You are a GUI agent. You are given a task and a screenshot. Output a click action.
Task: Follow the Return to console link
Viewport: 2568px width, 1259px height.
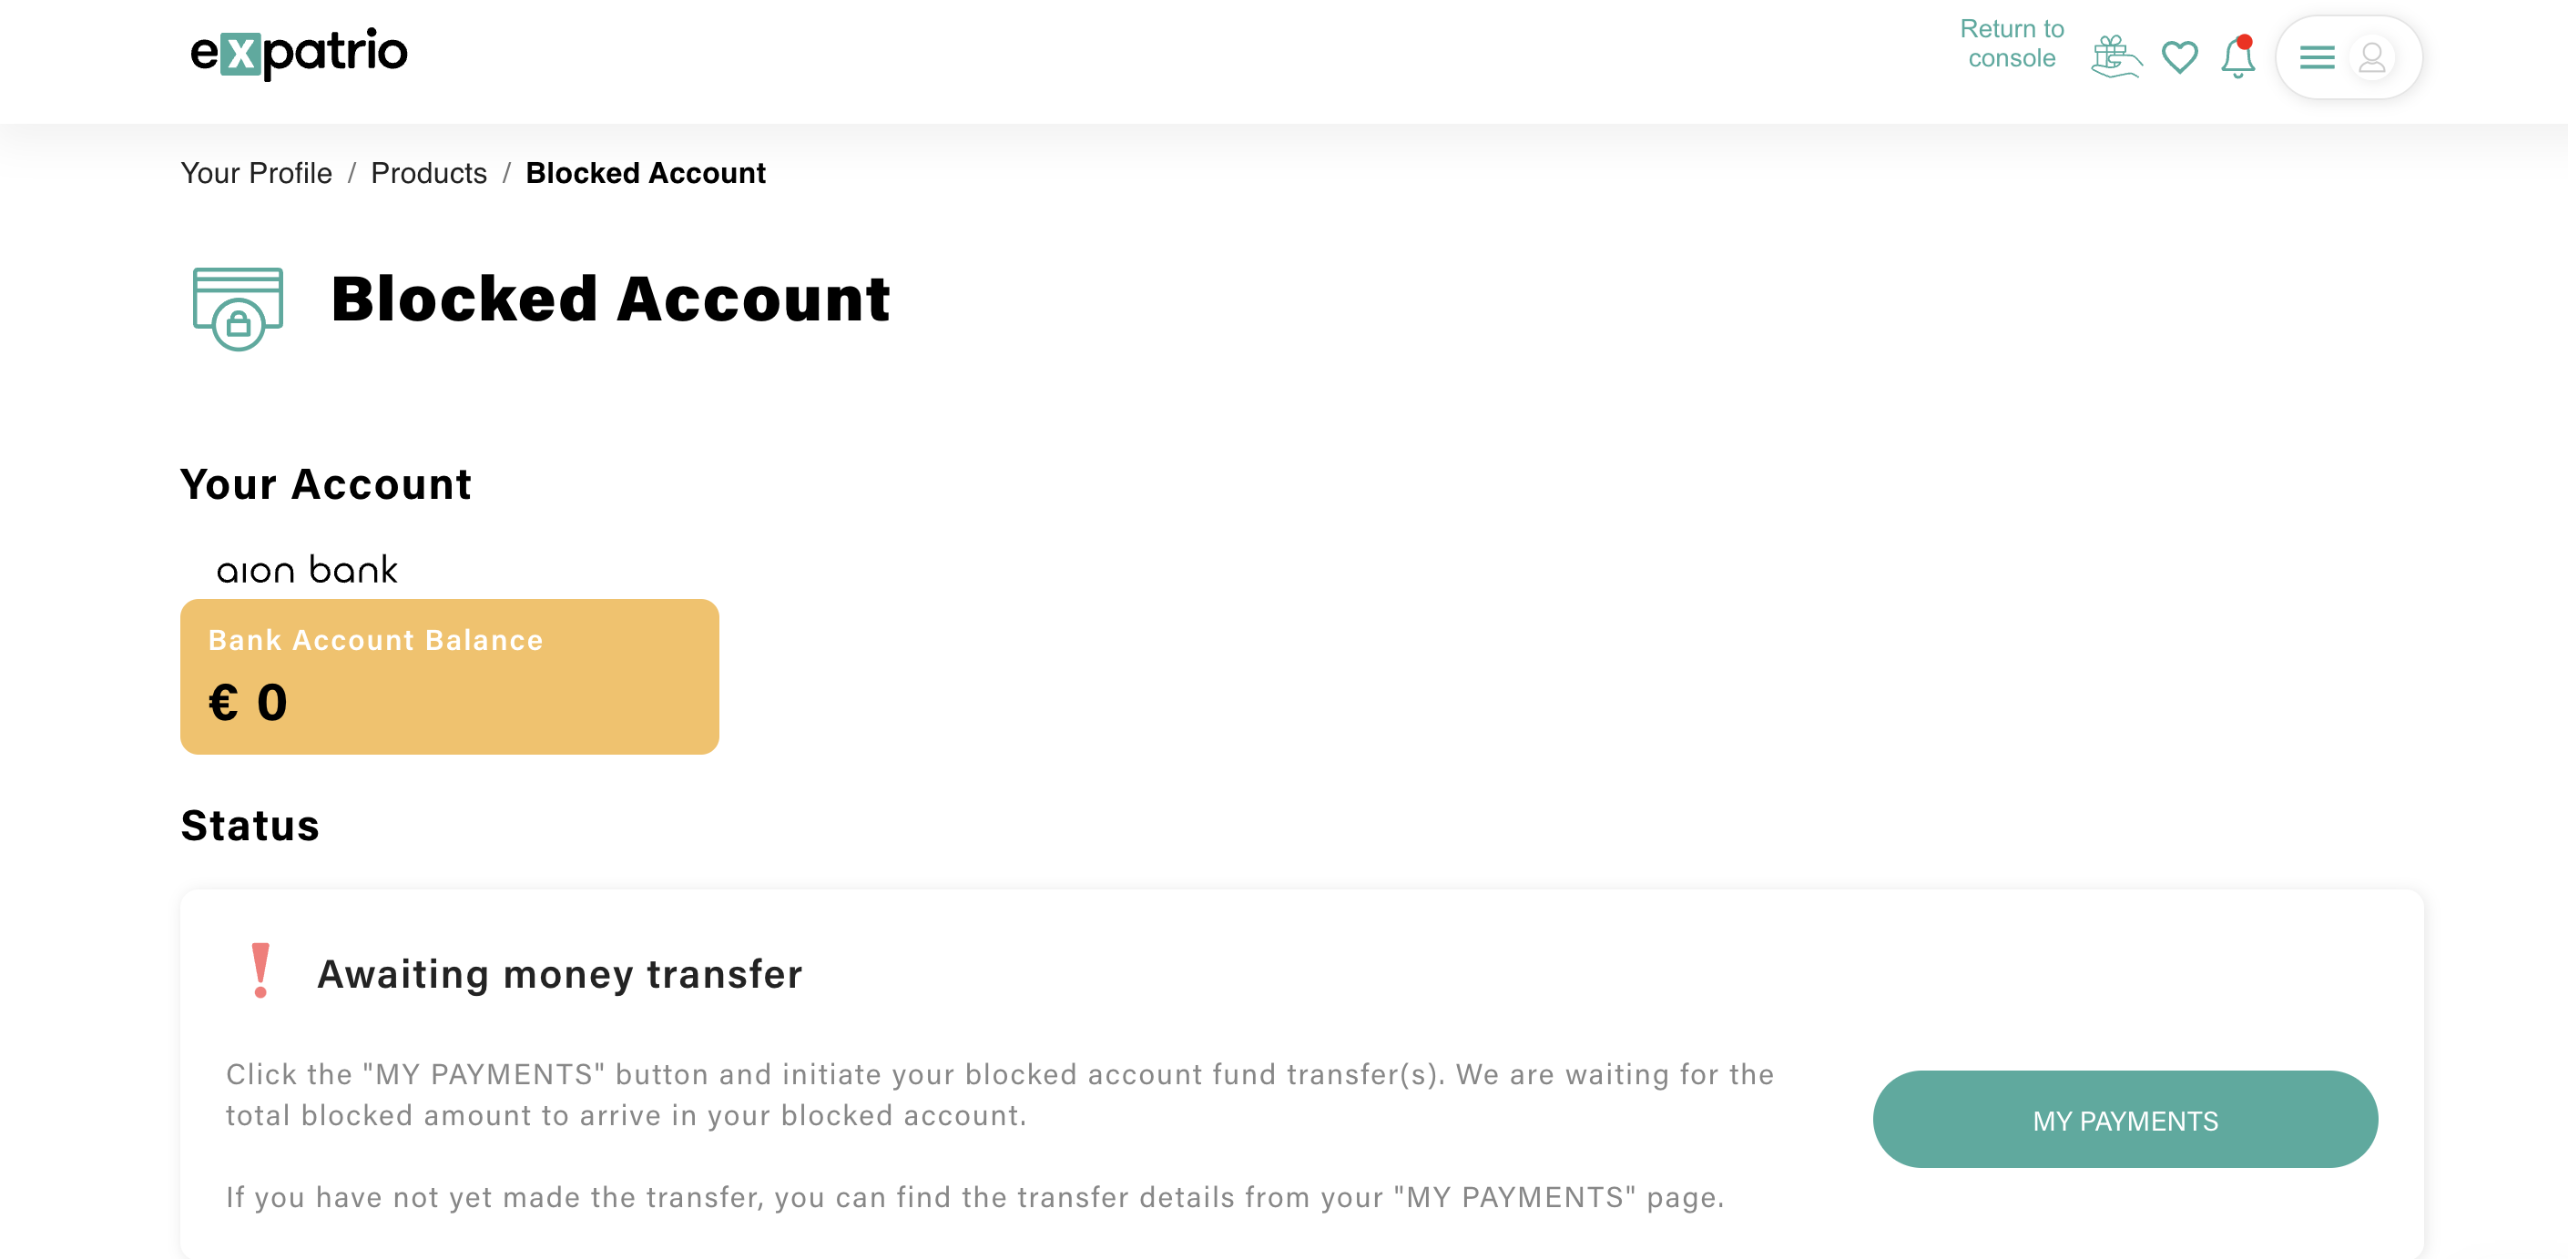click(x=2011, y=44)
